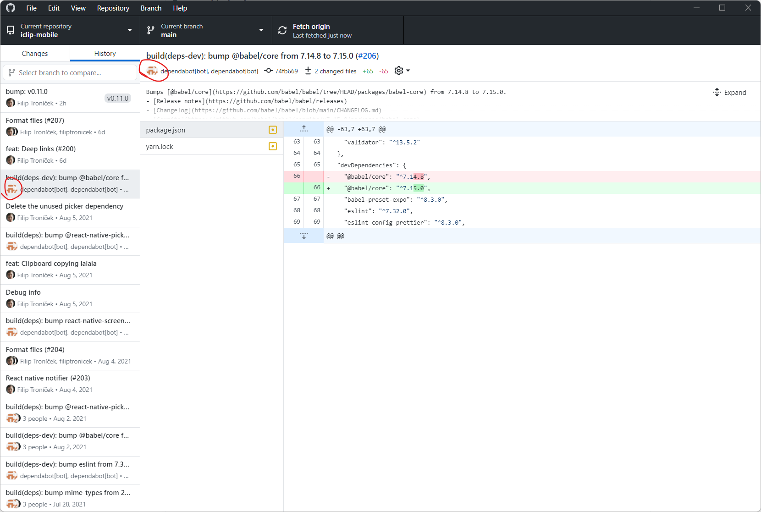
Task: Switch to the Changes tab
Action: point(35,54)
